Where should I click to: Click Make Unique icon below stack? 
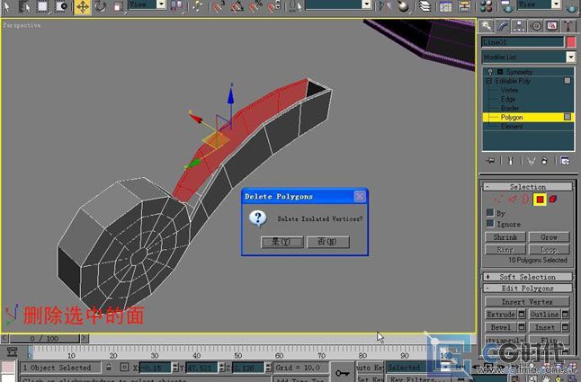pos(532,161)
